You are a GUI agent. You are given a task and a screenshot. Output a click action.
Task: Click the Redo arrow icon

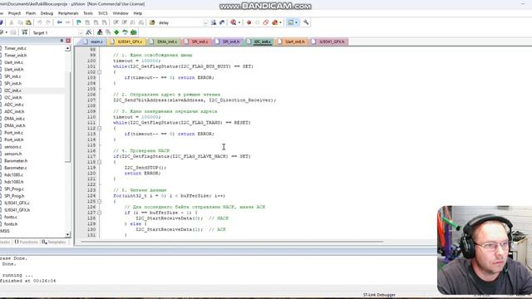pos(48,22)
